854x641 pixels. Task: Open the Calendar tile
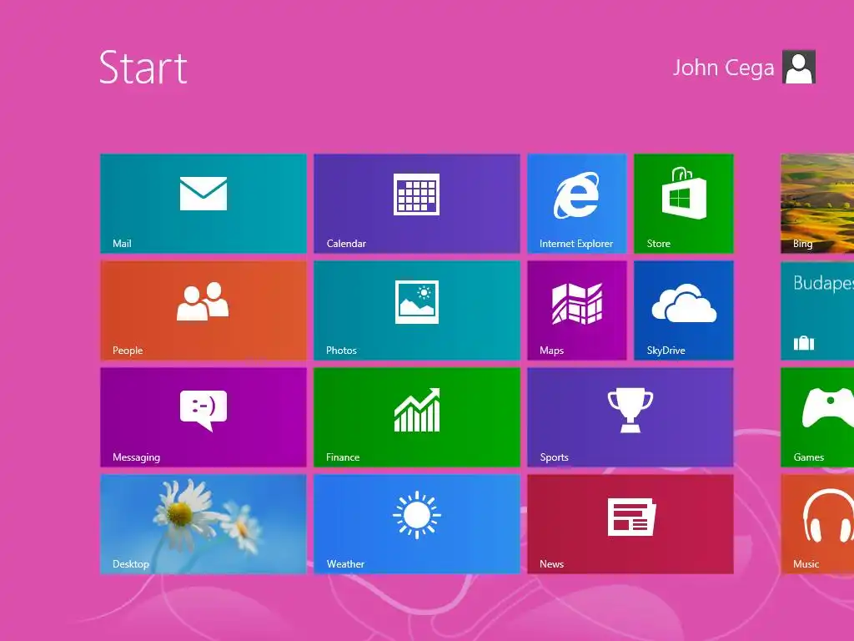point(417,204)
